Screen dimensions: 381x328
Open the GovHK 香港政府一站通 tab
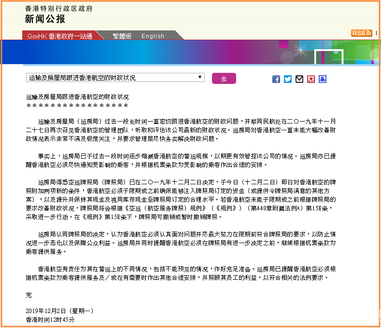[x=60, y=36]
